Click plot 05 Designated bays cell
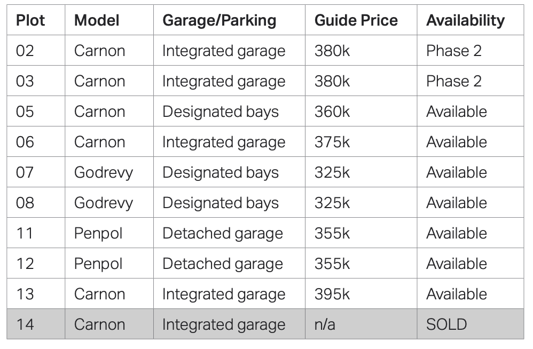 221,112
